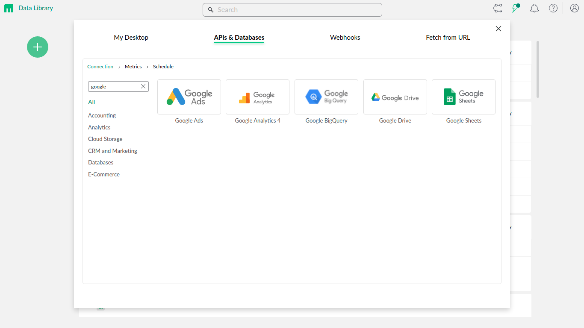Clear the google connector search text
The image size is (584, 328).
143,86
